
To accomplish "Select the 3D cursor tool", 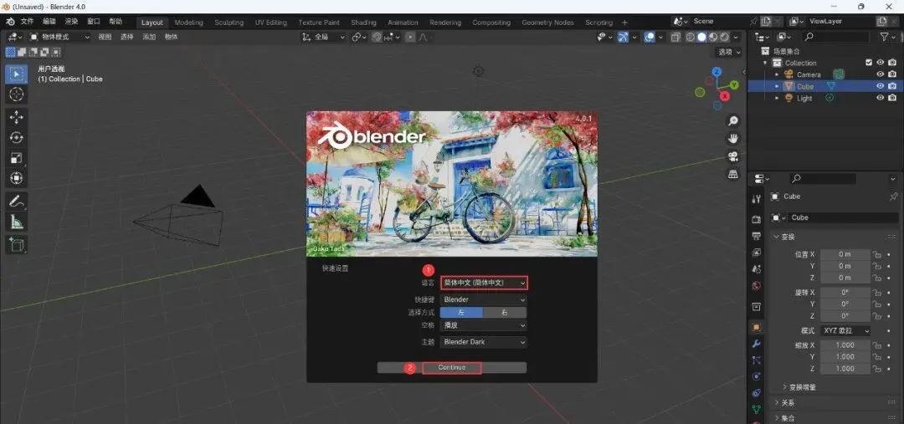I will click(16, 95).
